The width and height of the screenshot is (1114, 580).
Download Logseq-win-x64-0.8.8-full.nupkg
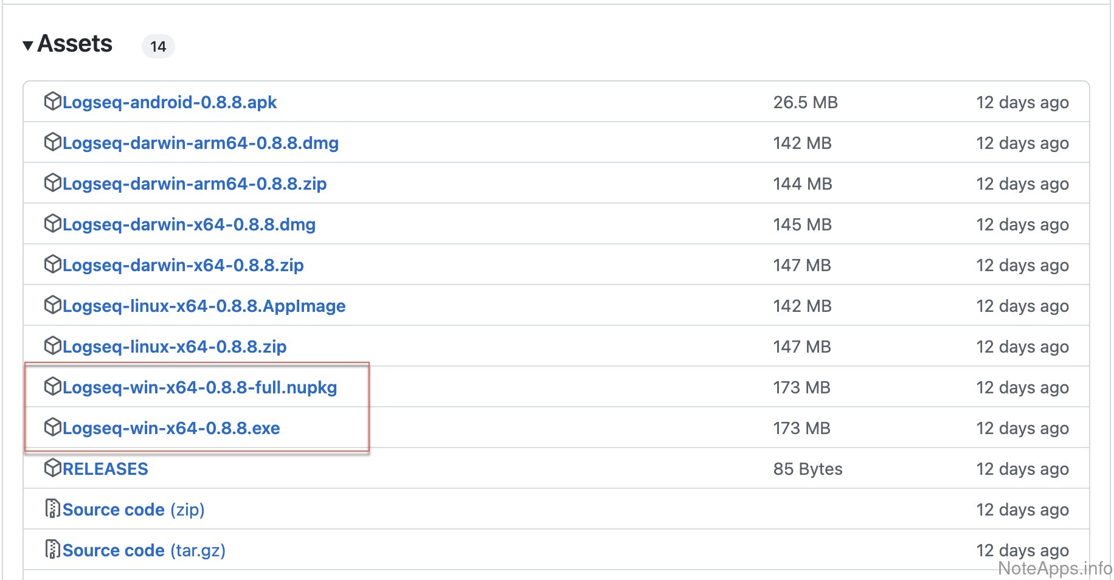[200, 387]
